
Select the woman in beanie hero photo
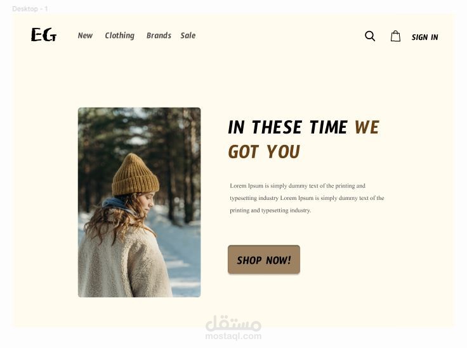point(140,202)
